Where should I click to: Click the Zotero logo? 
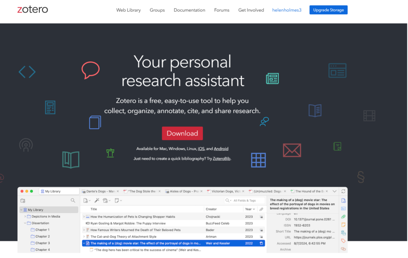coord(33,10)
